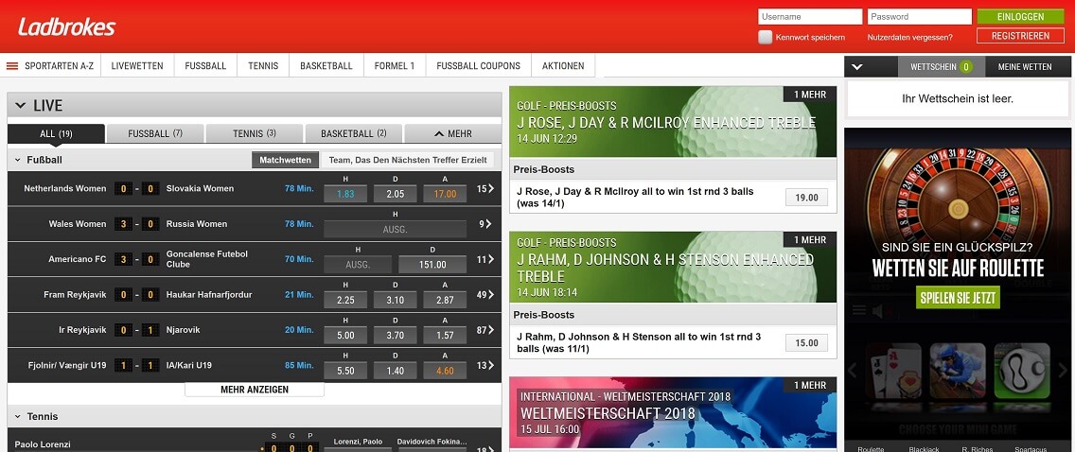Click Nutzerdaten vergessen link
1075x452 pixels.
[x=909, y=38]
